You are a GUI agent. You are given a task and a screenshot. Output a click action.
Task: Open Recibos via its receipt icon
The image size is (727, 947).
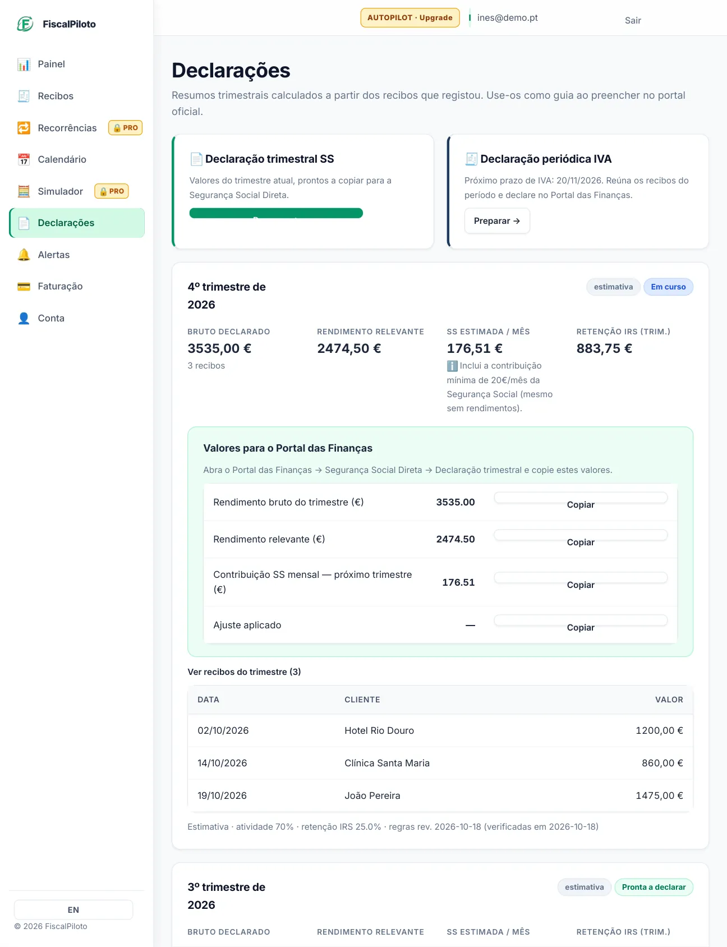24,96
